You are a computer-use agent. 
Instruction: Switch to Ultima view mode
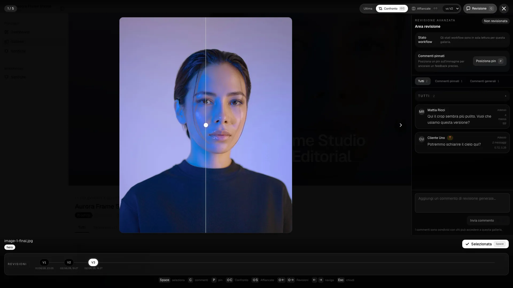tap(368, 9)
